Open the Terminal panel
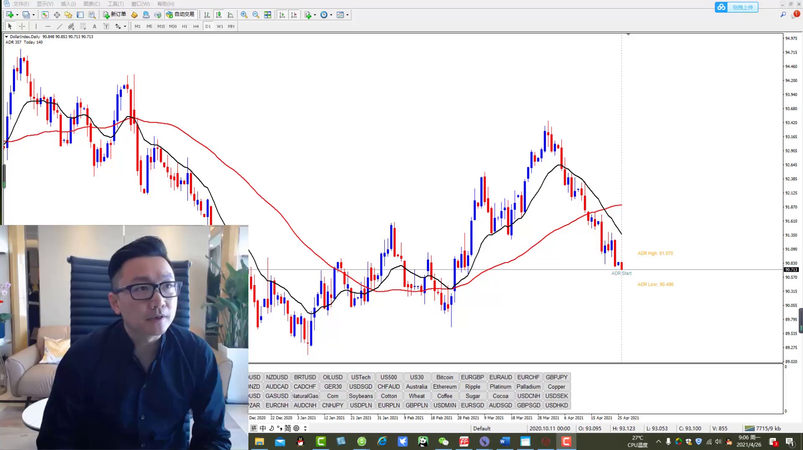Viewport: 803px width, 450px height. coord(80,15)
